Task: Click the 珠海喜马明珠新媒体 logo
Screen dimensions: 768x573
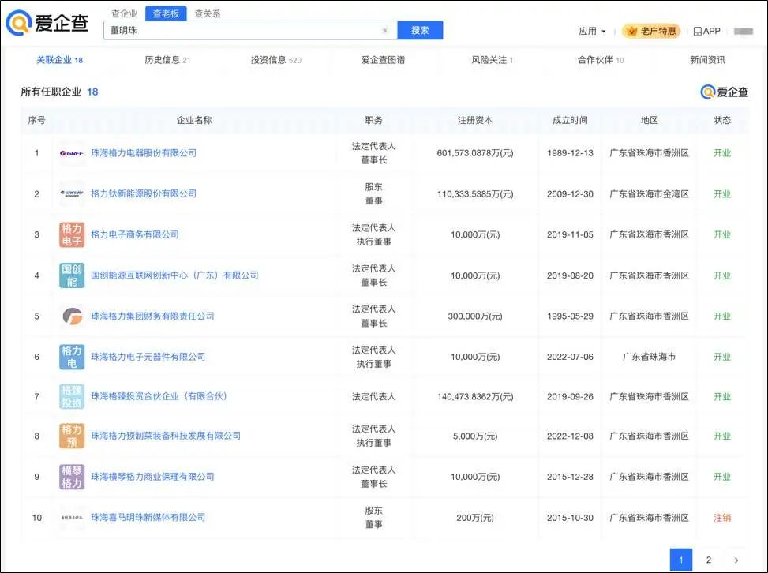Action: click(72, 518)
